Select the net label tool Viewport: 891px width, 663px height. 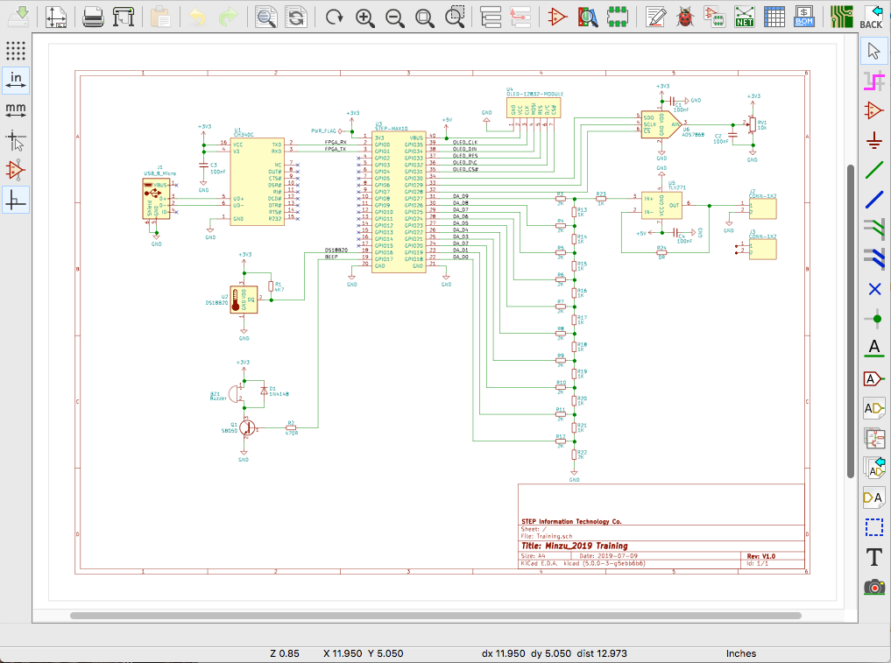point(874,349)
